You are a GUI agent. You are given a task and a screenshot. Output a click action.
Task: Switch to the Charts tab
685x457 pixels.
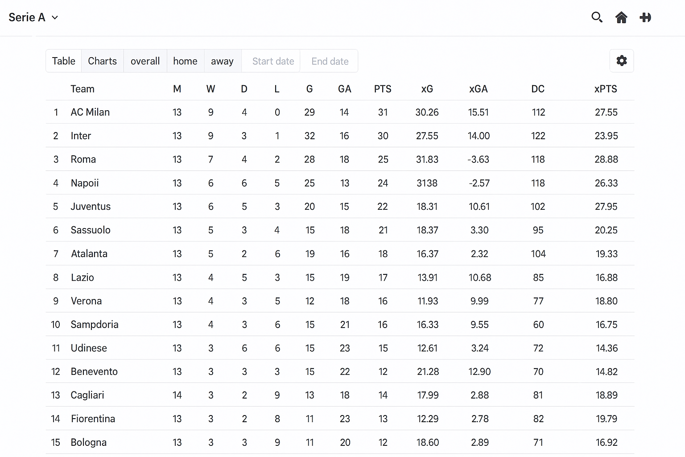(x=102, y=61)
